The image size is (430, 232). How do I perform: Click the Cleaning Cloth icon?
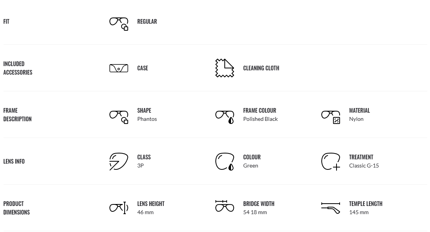point(225,68)
